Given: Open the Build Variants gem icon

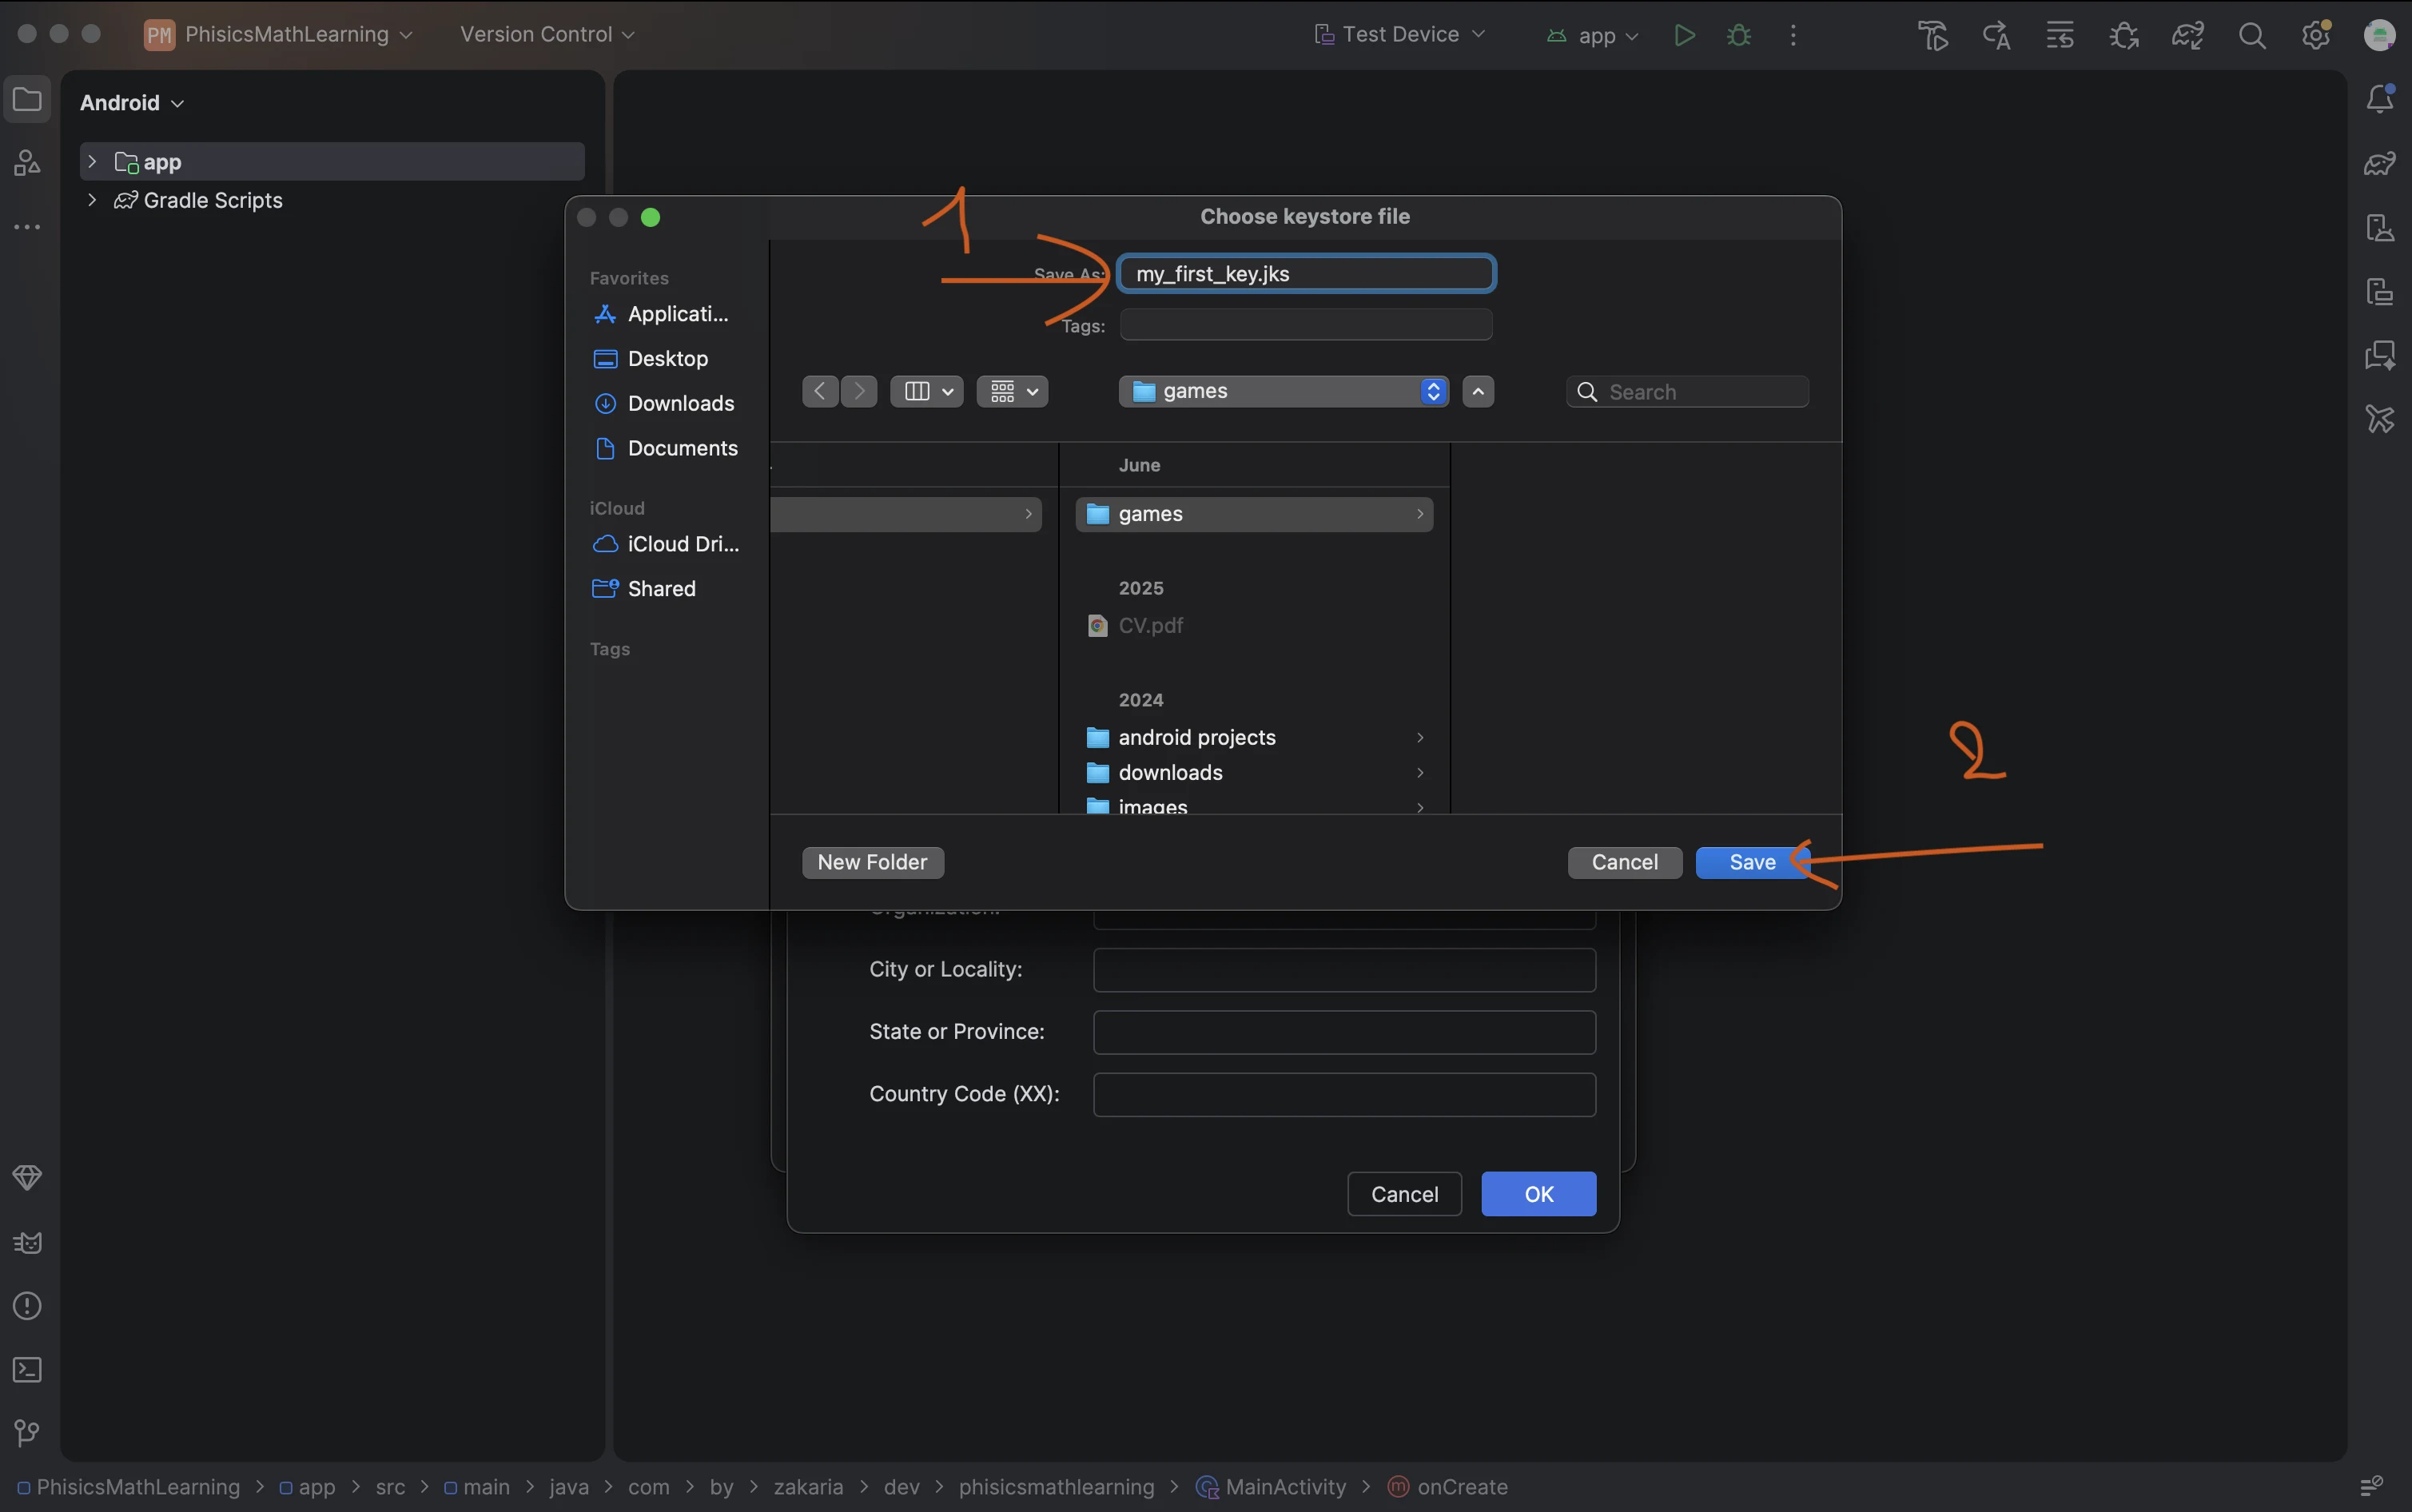Looking at the screenshot, I should [x=27, y=1177].
